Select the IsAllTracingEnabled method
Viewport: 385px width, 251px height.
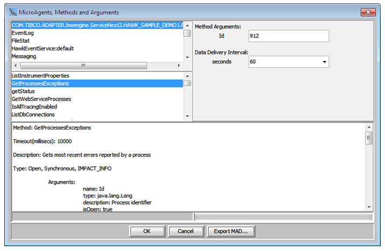[97, 107]
